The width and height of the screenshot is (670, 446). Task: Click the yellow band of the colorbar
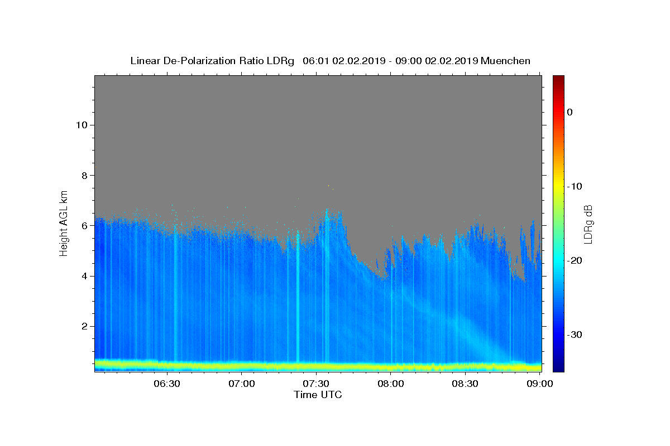pos(558,186)
